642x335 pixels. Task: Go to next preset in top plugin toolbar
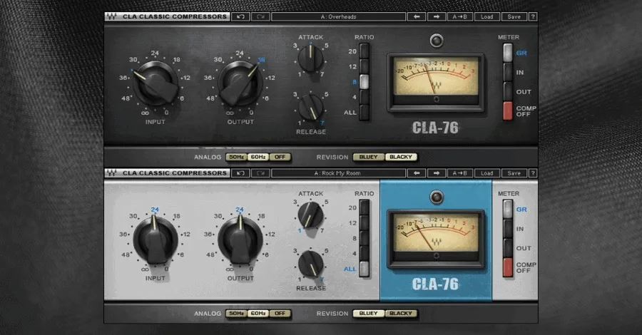(x=437, y=17)
